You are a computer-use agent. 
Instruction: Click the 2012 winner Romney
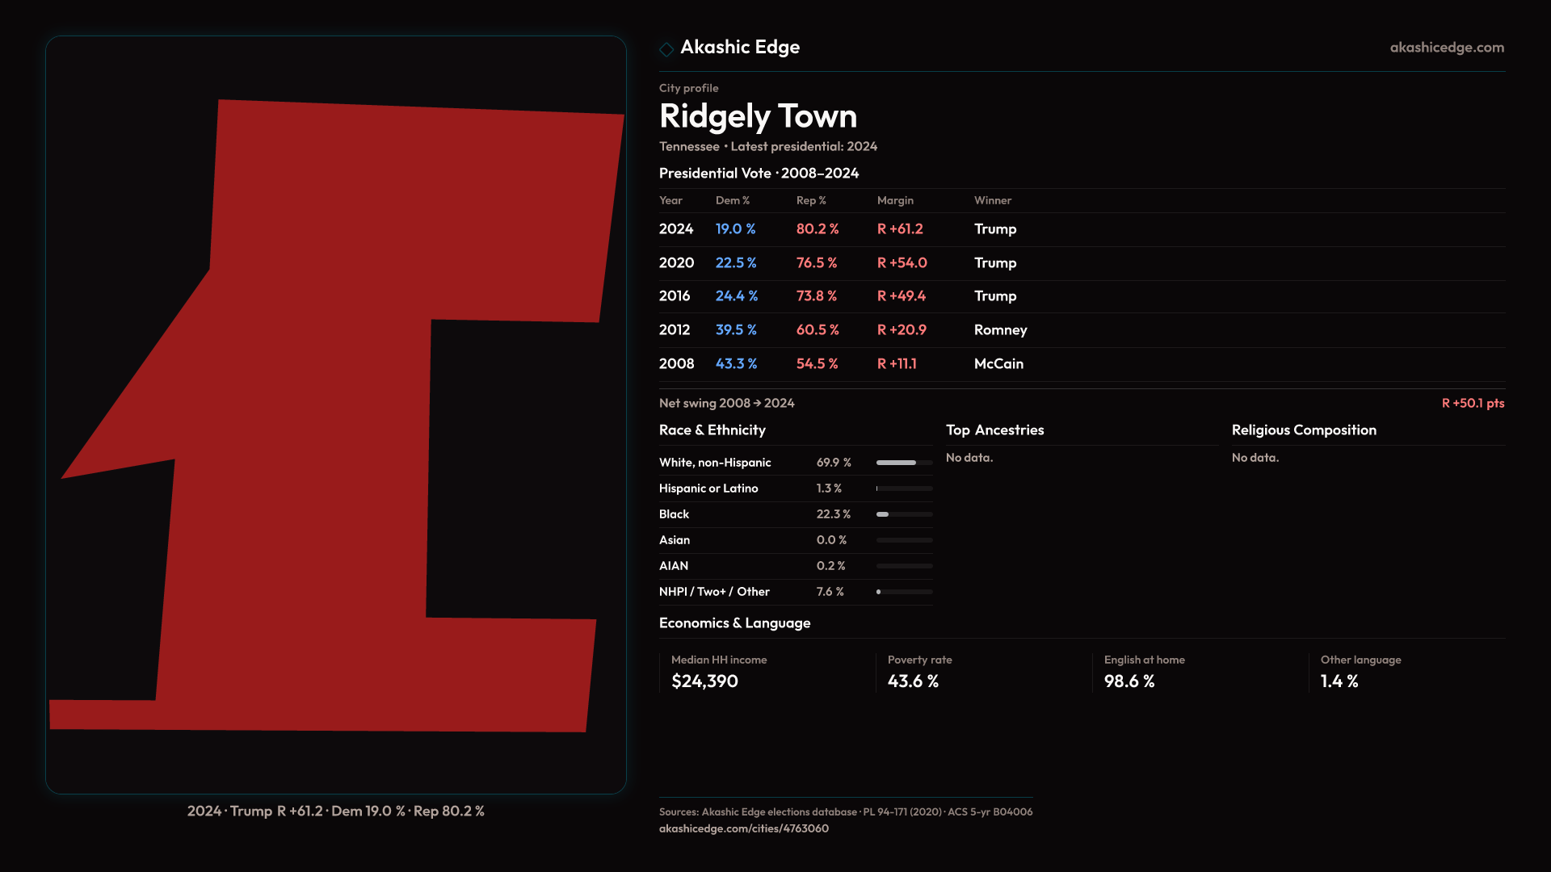click(x=1000, y=330)
